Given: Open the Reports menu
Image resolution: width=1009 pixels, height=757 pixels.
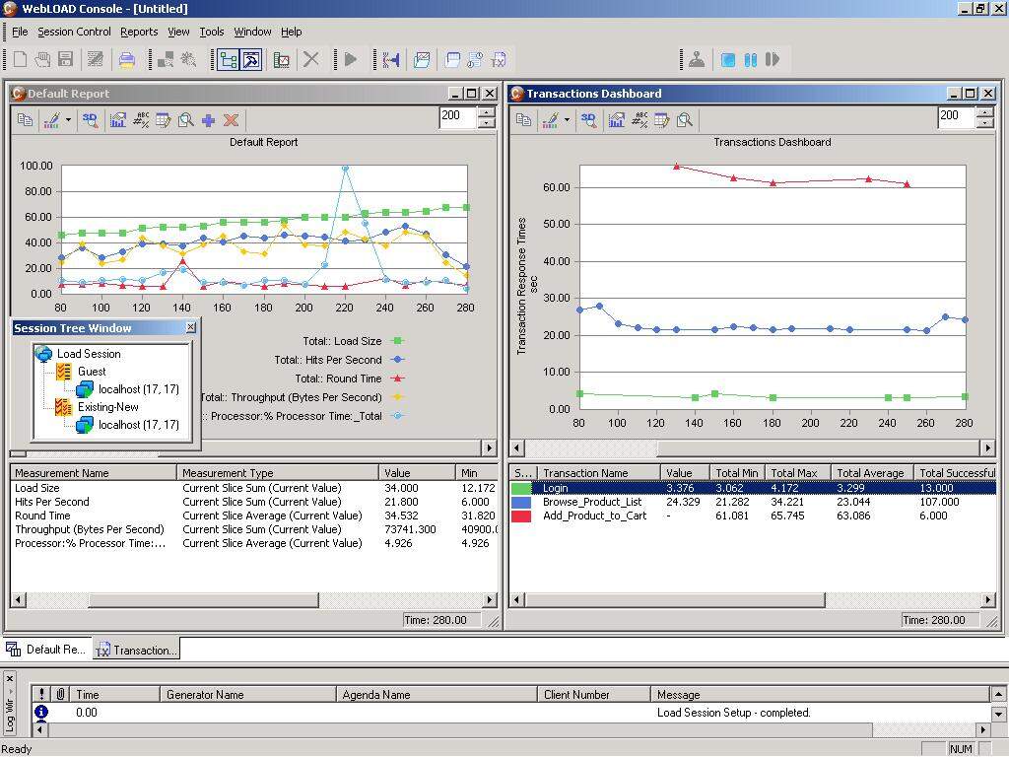Looking at the screenshot, I should (x=139, y=32).
